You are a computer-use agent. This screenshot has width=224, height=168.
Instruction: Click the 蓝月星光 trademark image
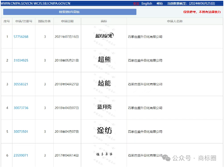coord(104,36)
